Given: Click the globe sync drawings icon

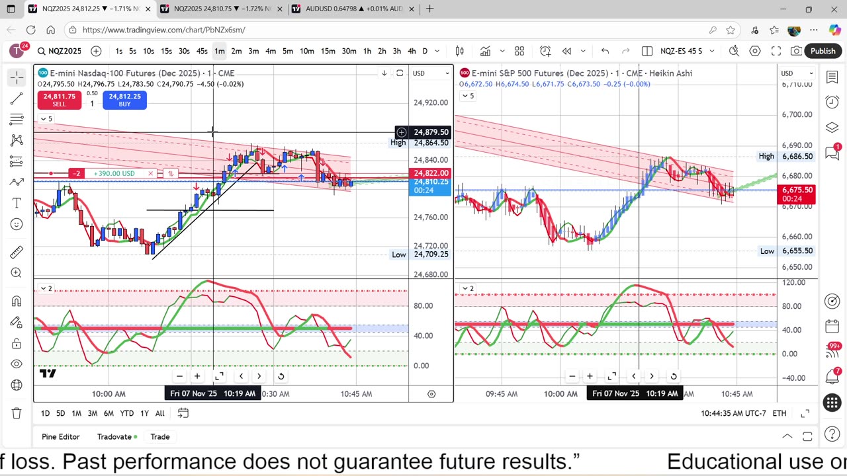Looking at the screenshot, I should pyautogui.click(x=17, y=385).
